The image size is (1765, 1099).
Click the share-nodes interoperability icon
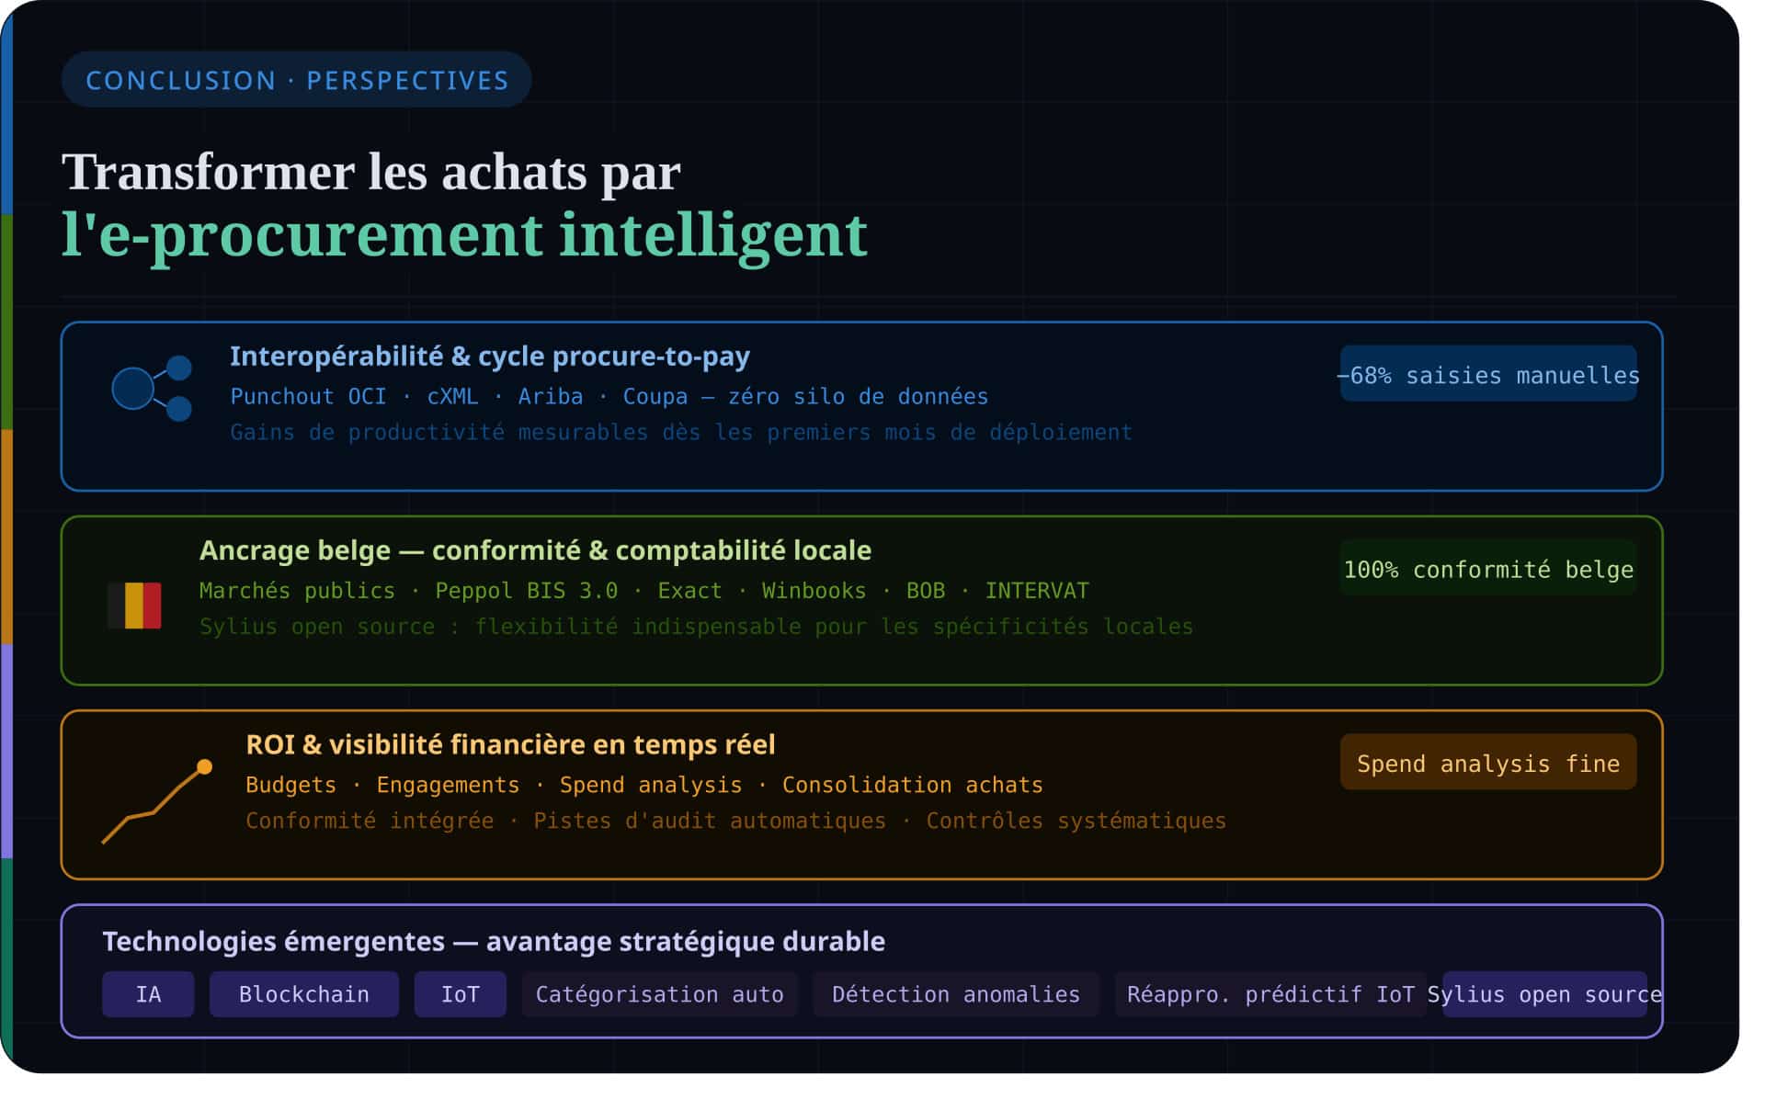click(x=152, y=389)
